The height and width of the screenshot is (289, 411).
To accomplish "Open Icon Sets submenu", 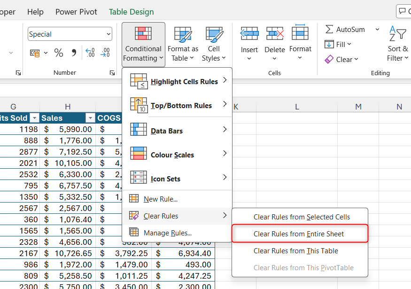I will (177, 178).
